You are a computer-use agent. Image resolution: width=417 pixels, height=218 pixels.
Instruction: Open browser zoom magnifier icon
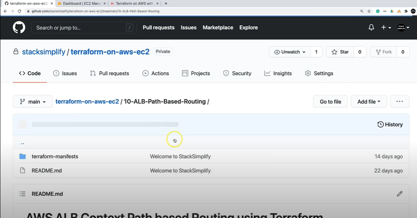(x=362, y=11)
